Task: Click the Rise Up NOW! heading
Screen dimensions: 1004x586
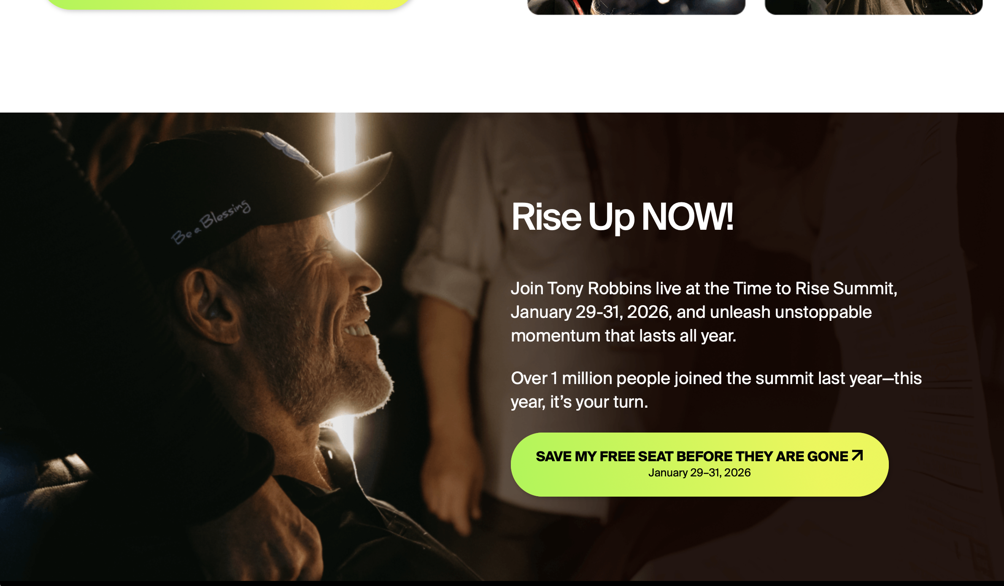Action: [x=622, y=217]
